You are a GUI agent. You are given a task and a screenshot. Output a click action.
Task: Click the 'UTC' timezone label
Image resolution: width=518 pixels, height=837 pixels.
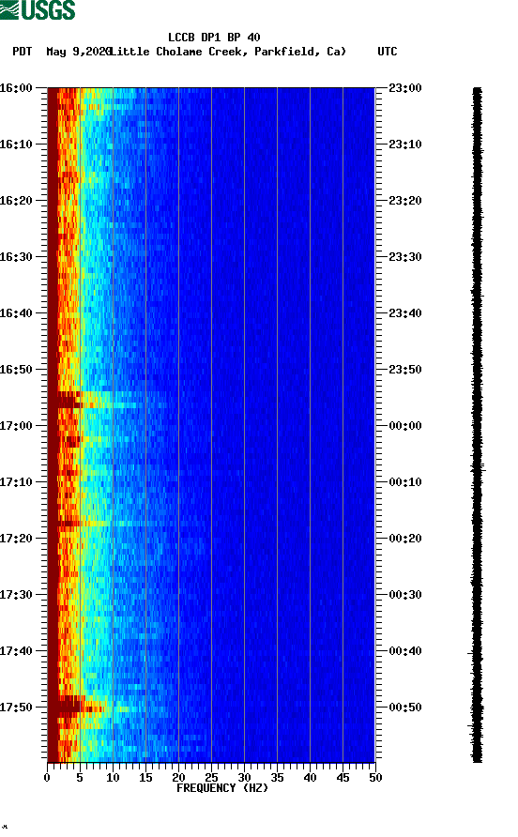(x=388, y=52)
